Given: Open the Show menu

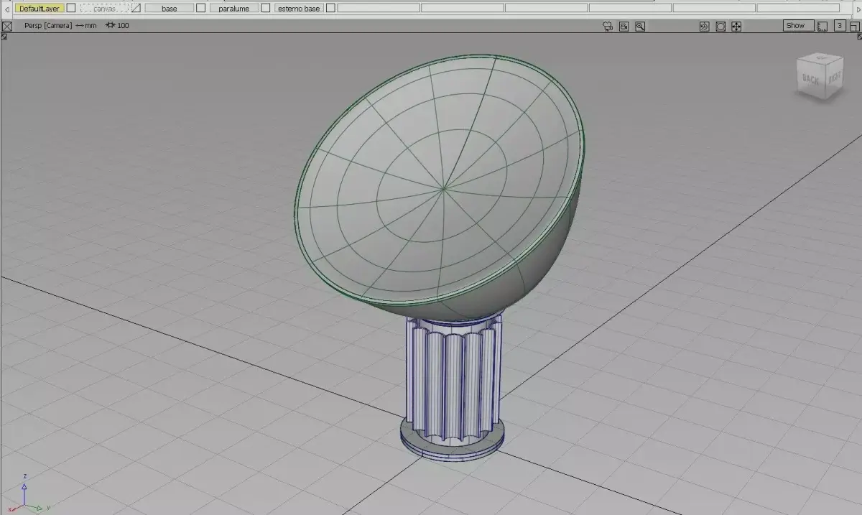Looking at the screenshot, I should [798, 26].
